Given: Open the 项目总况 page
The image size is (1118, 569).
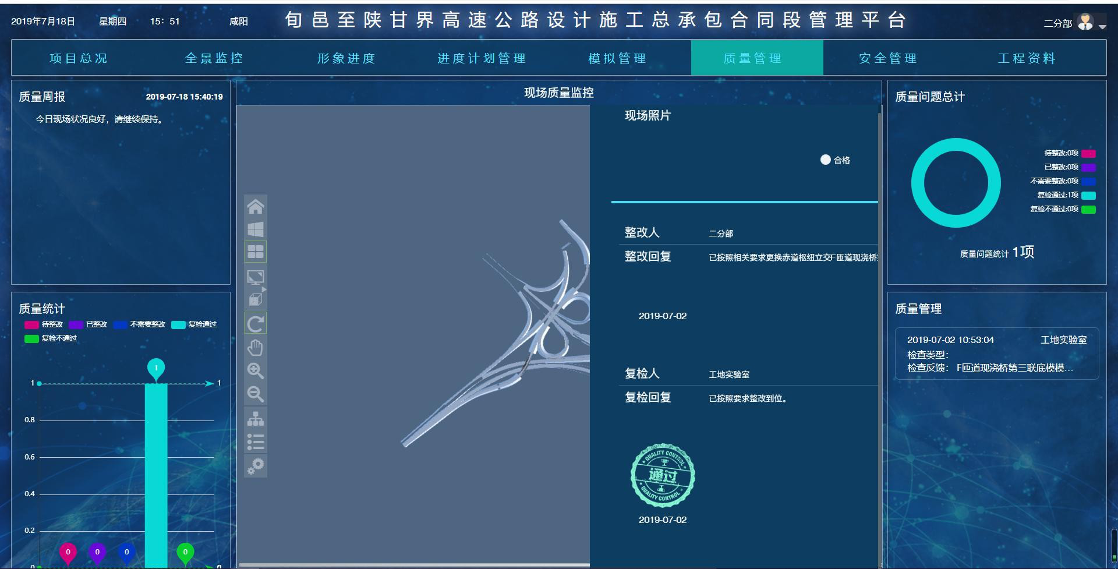Looking at the screenshot, I should click(x=79, y=58).
